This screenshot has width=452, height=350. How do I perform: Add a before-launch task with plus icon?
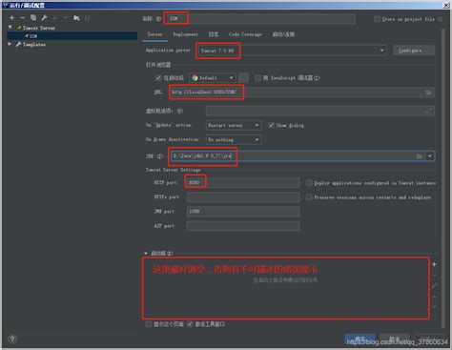pos(434,264)
